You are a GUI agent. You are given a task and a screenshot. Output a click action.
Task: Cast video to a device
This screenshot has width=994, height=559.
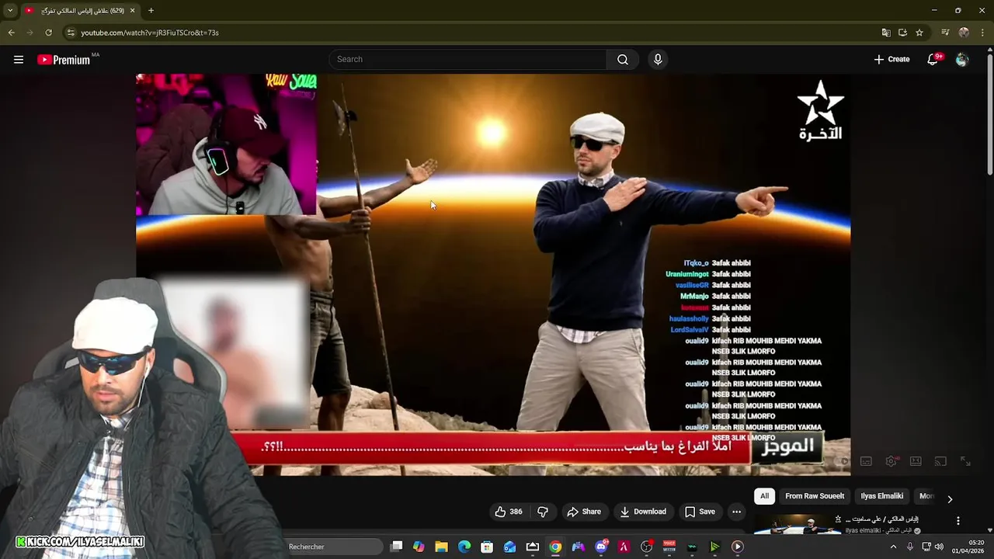point(941,461)
